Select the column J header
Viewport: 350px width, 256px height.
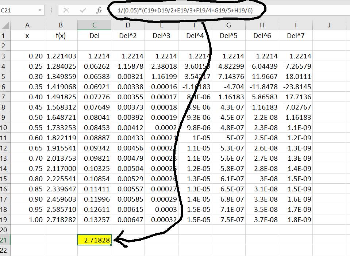[x=329, y=25]
